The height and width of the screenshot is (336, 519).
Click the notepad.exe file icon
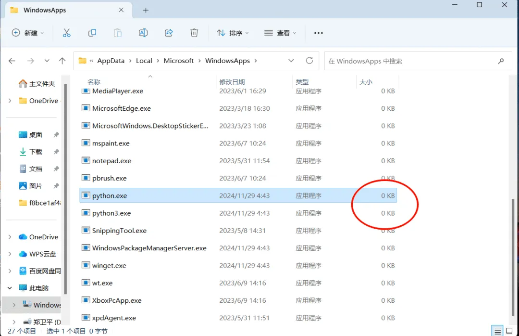(86, 160)
